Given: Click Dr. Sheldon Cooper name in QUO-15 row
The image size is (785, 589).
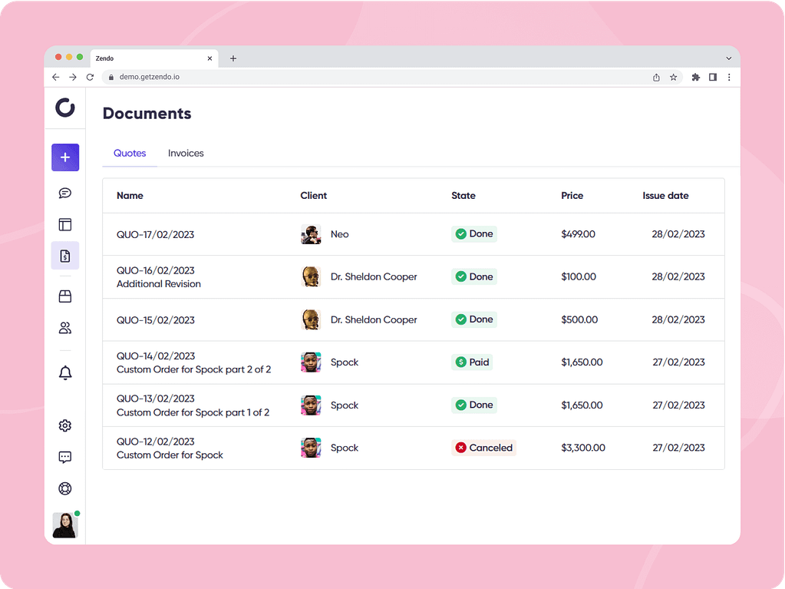Looking at the screenshot, I should [x=374, y=319].
